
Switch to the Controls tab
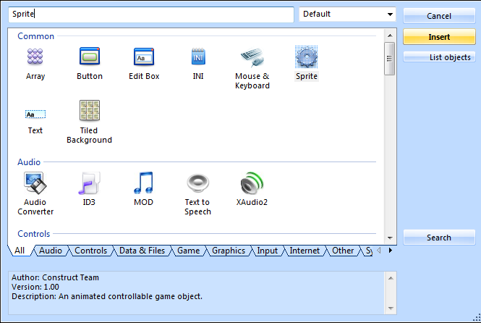click(x=91, y=251)
